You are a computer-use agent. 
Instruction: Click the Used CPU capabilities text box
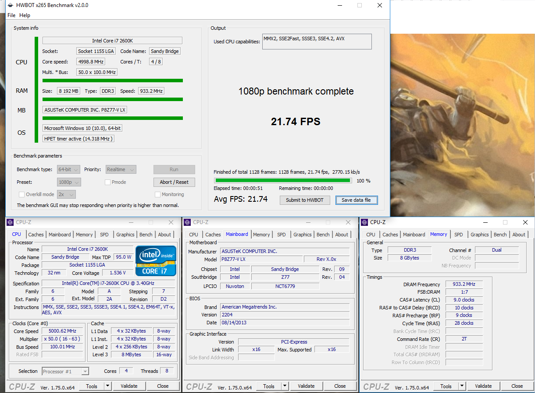[x=317, y=42]
